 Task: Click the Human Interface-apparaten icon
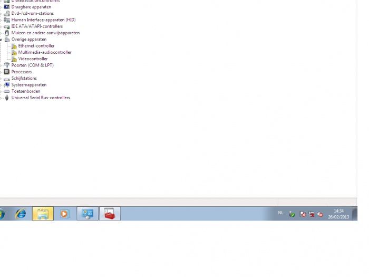7,20
